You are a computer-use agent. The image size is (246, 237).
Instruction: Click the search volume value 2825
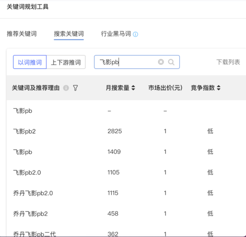pyautogui.click(x=115, y=131)
